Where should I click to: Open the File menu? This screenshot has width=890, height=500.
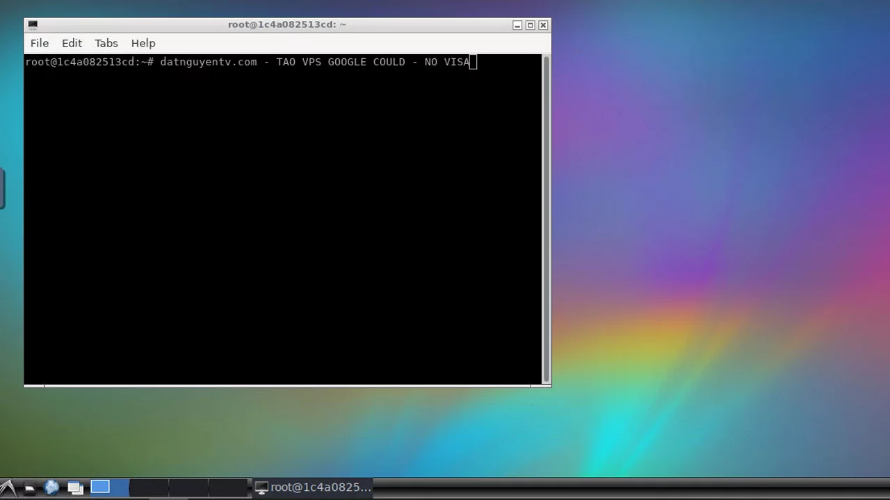click(x=40, y=43)
